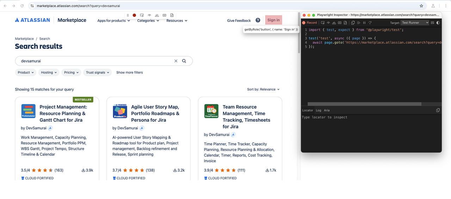This screenshot has width=451, height=199.
Task: Bookmark this page with the star icon
Action: click(421, 6)
